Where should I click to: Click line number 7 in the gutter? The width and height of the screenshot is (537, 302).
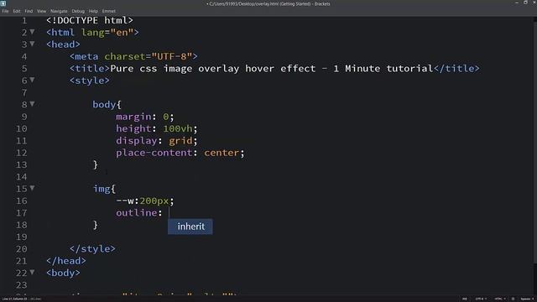pyautogui.click(x=24, y=92)
